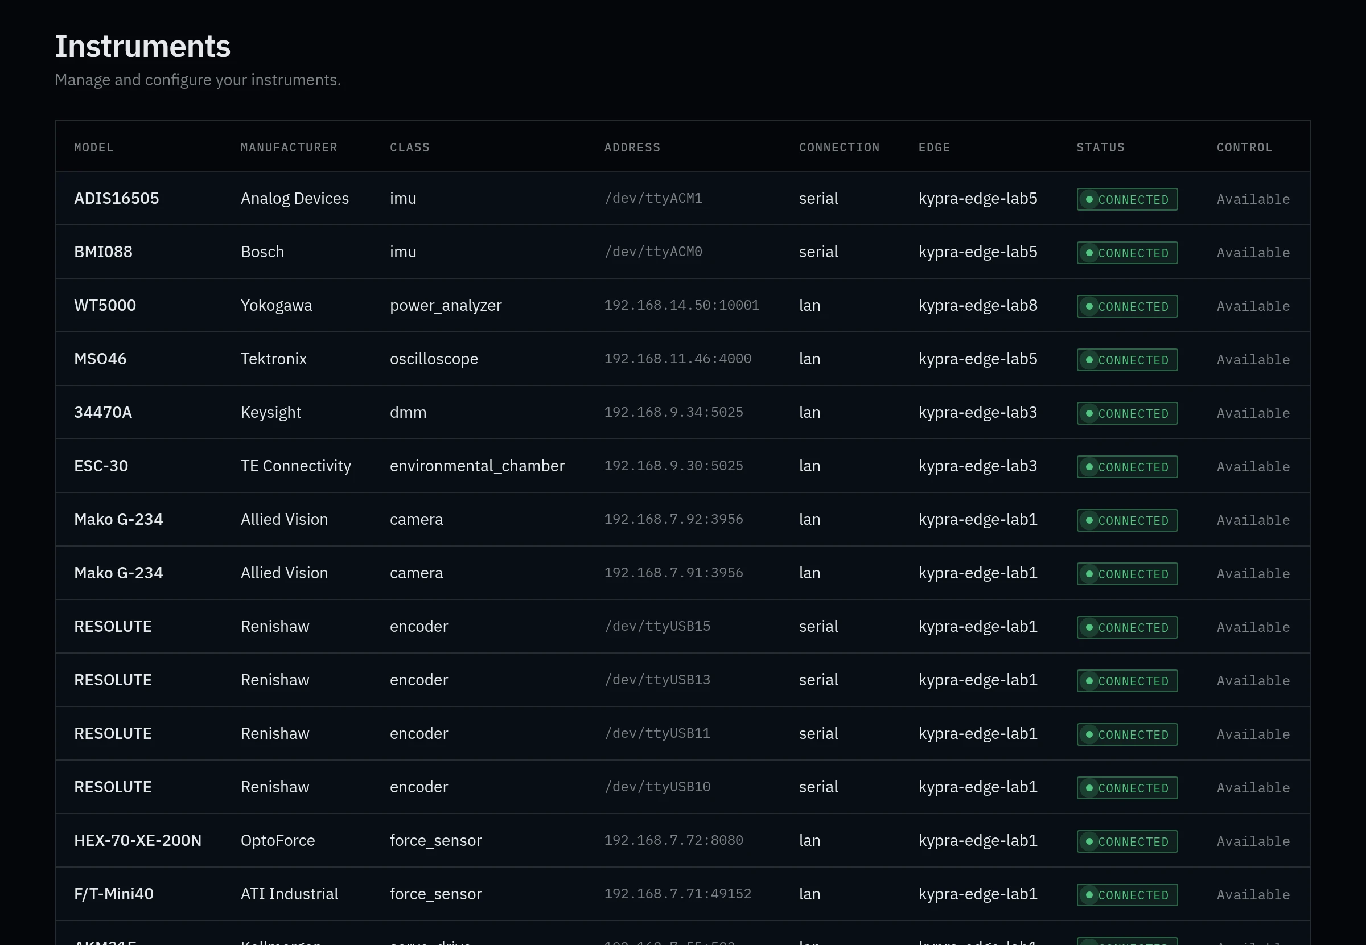
Task: Click the oscilloscope class cell
Action: (x=433, y=359)
